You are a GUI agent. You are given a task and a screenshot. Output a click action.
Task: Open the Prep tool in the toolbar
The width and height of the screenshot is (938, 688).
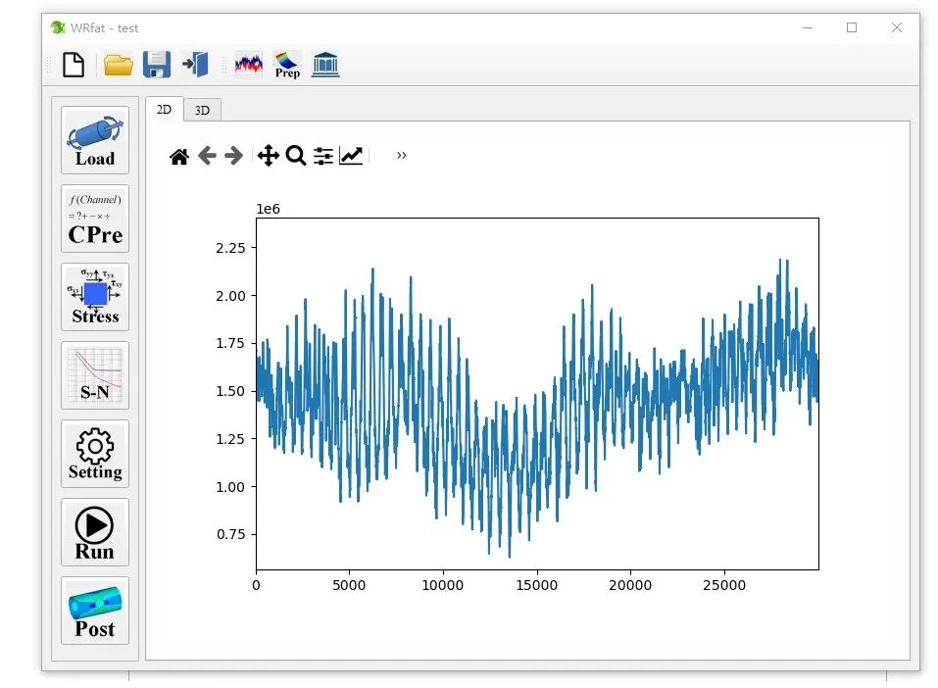pyautogui.click(x=287, y=65)
